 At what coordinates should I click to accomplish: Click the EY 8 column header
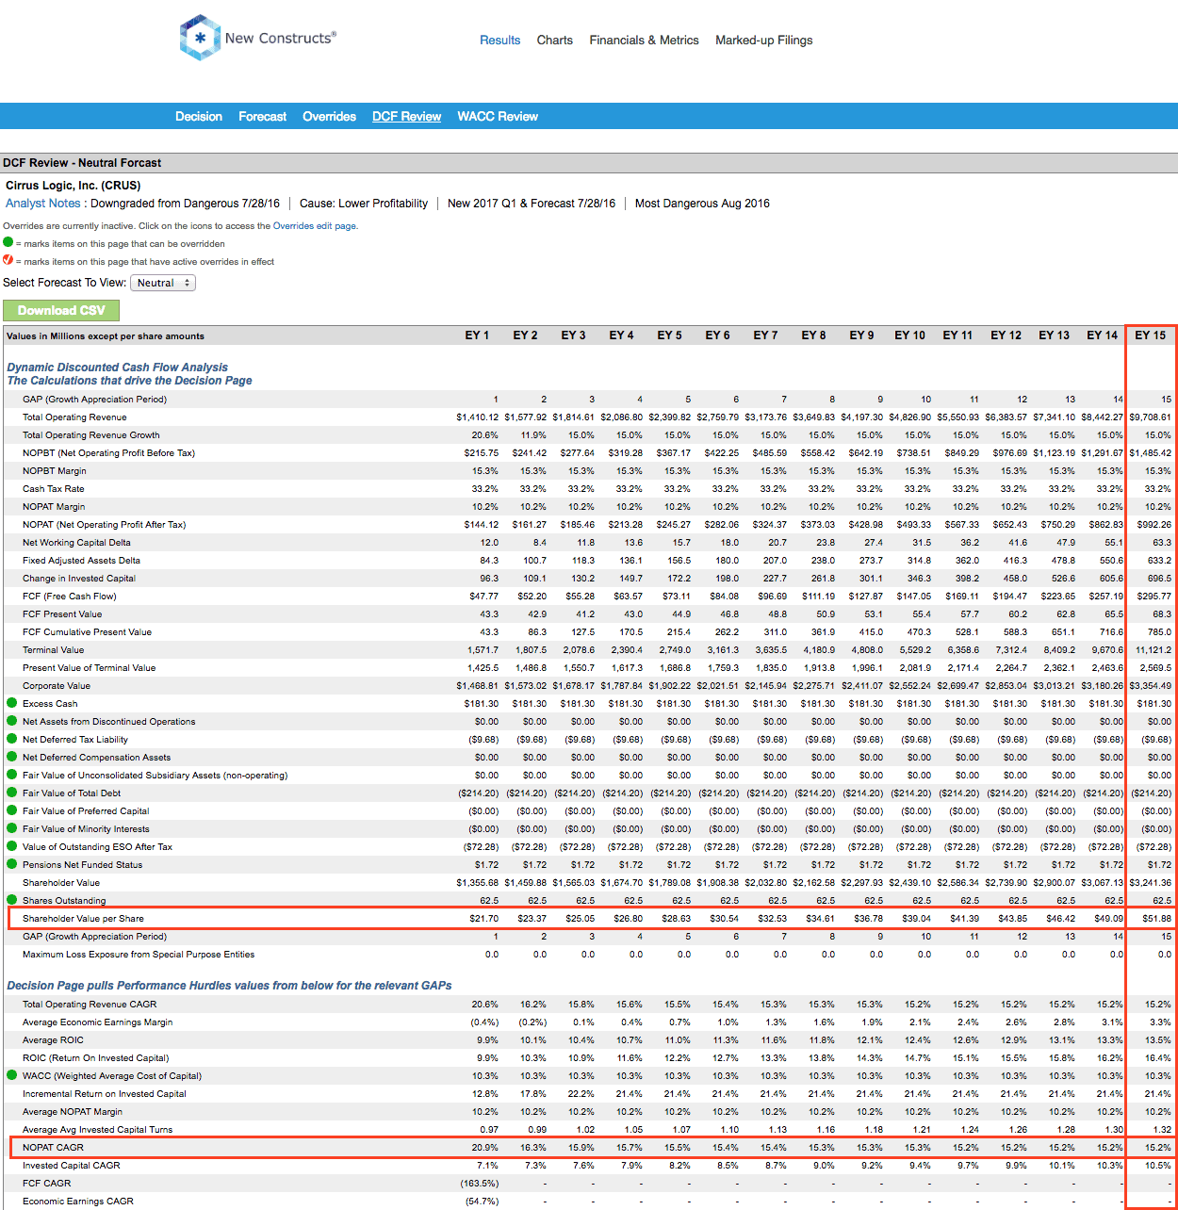pyautogui.click(x=813, y=335)
